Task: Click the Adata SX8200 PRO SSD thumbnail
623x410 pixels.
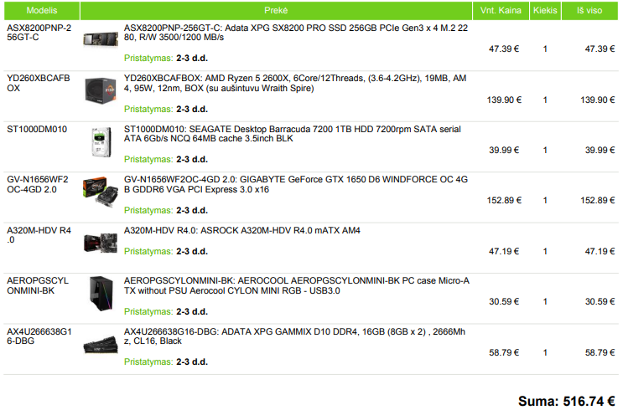Action: tap(101, 40)
